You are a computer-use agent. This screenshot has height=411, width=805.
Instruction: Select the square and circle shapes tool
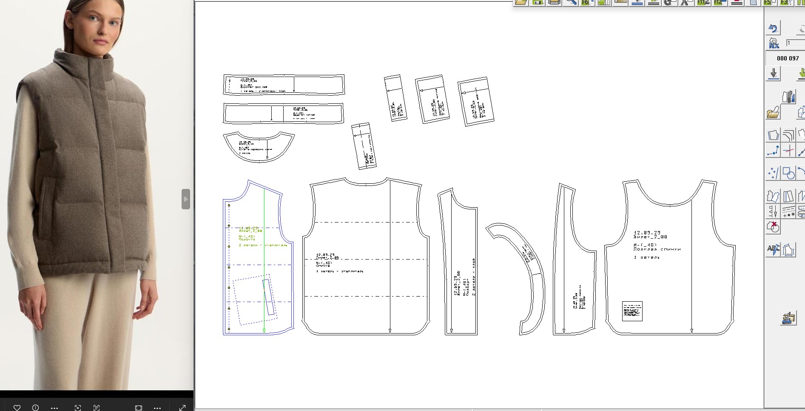click(x=788, y=173)
